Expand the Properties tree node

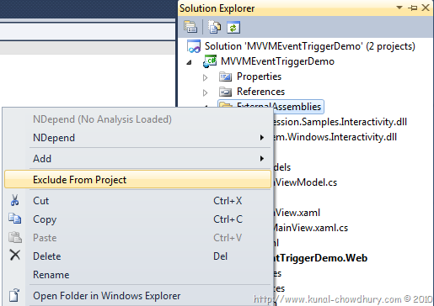tap(206, 77)
